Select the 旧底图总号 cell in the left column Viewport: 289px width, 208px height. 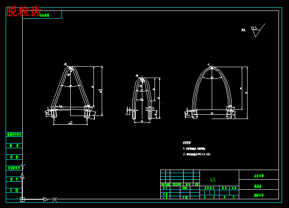14,168
